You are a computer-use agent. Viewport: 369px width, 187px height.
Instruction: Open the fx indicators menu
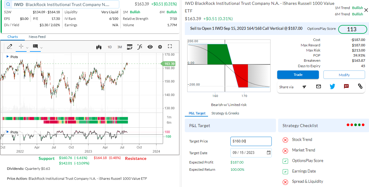(x=140, y=47)
